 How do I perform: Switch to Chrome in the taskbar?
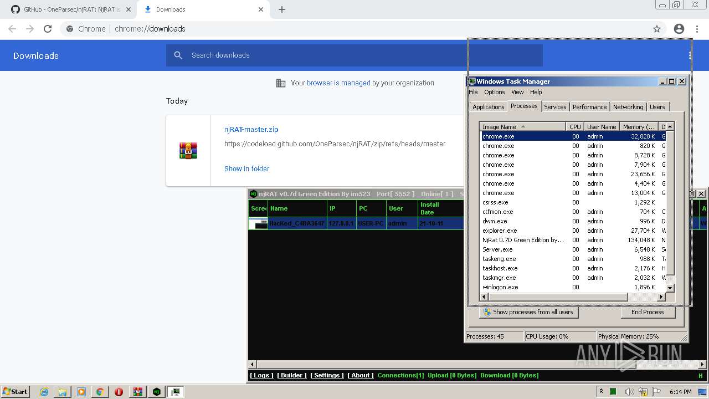coord(100,392)
